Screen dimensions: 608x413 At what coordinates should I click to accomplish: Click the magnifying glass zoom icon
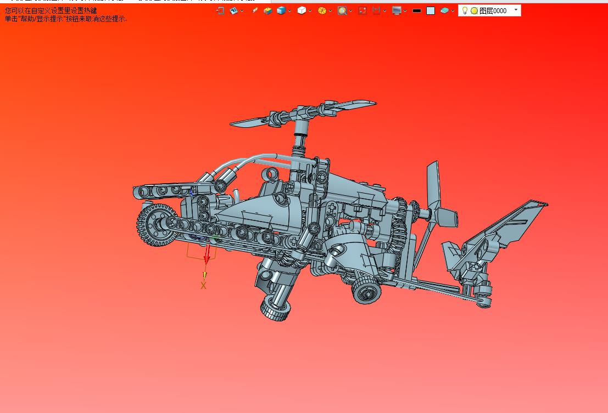pyautogui.click(x=342, y=11)
